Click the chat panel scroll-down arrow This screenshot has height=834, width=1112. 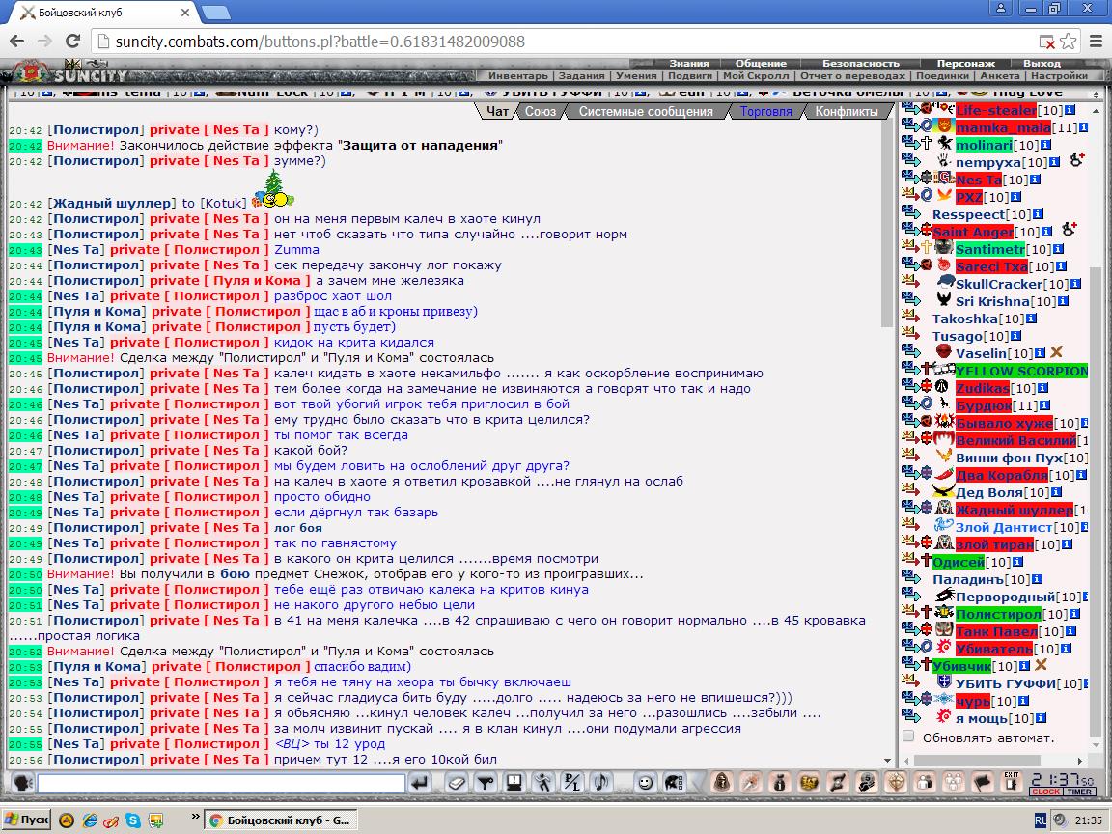887,761
